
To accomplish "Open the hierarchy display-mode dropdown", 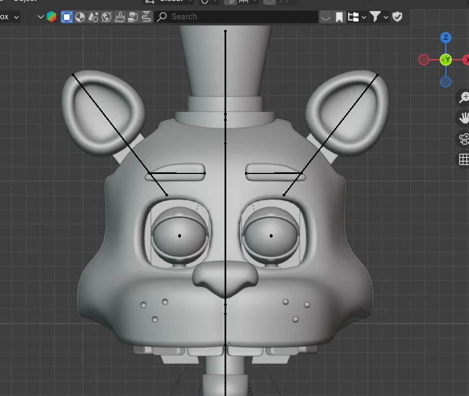I will [356, 17].
